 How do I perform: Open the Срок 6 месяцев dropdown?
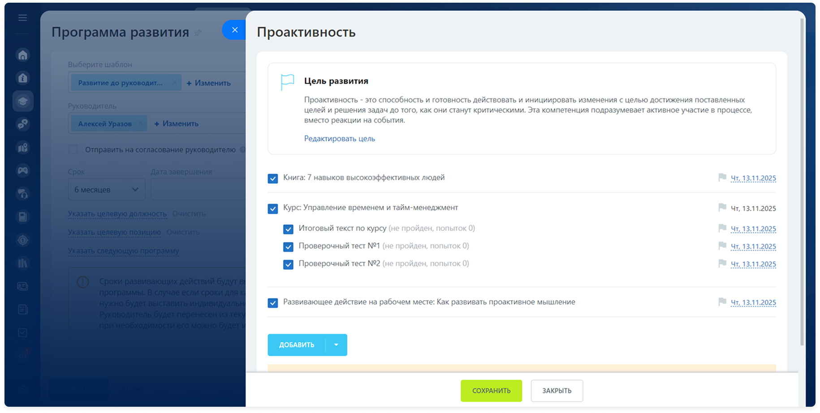click(107, 190)
